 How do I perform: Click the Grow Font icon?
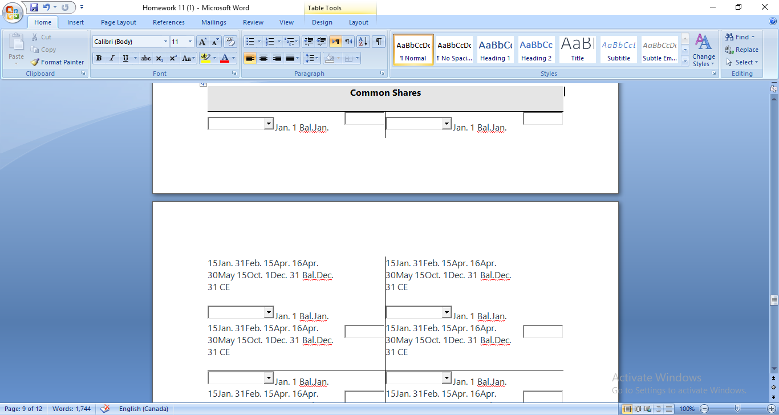click(202, 41)
